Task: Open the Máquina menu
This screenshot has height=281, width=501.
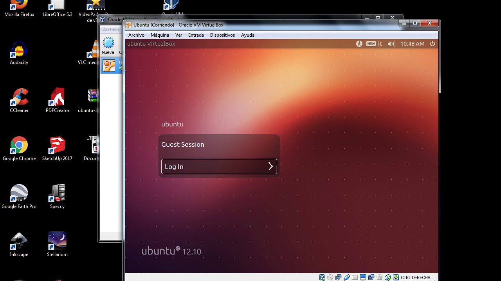Action: tap(160, 35)
